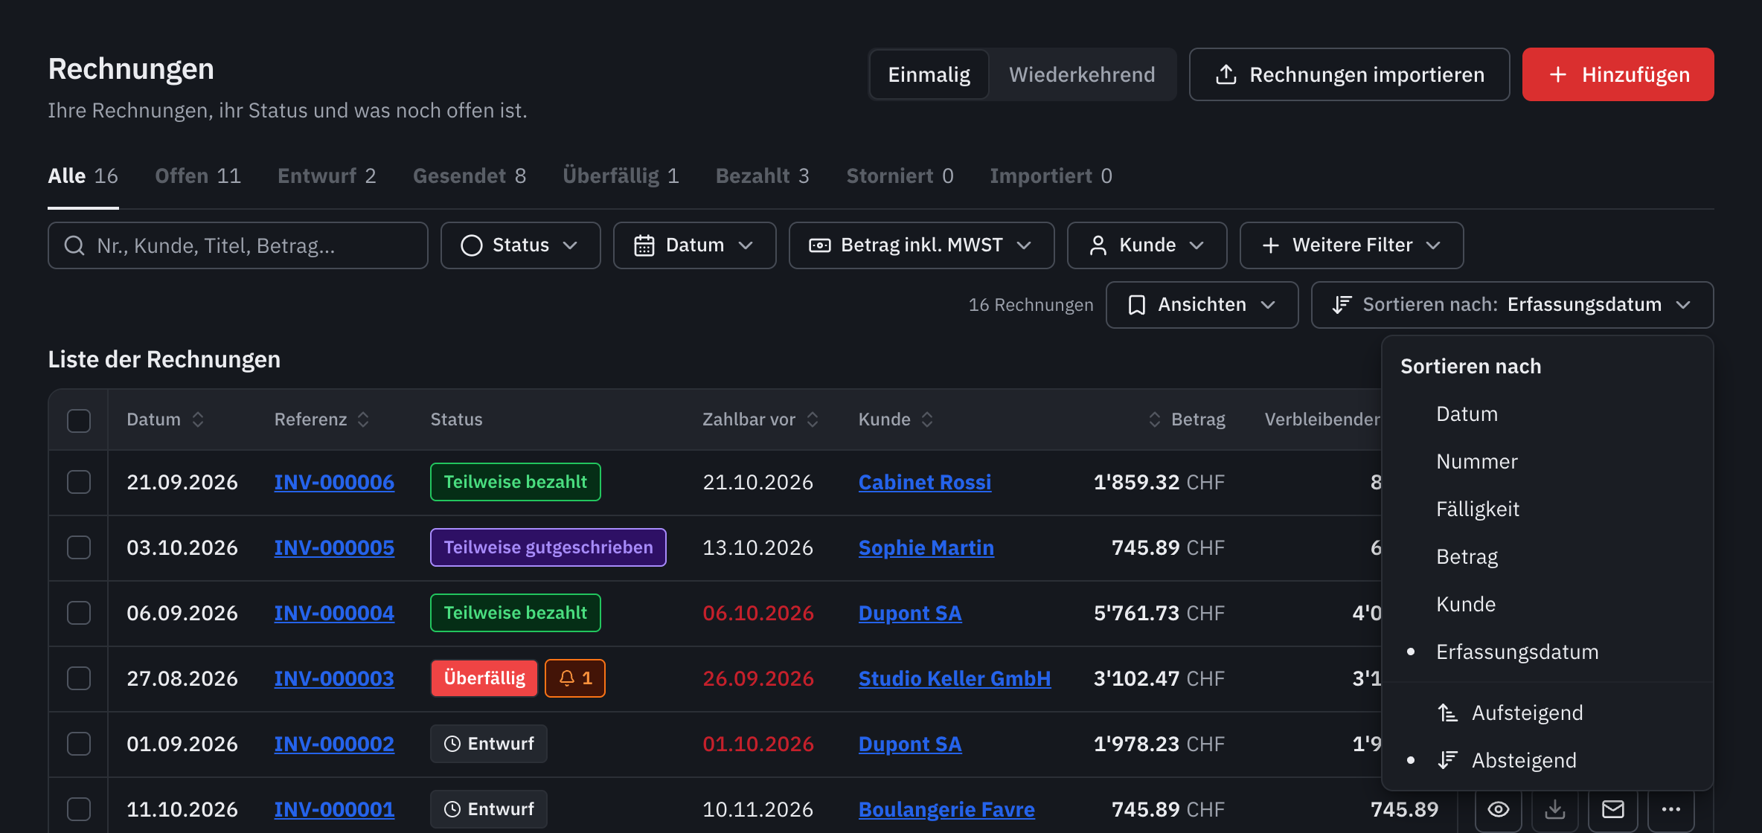The height and width of the screenshot is (833, 1762).
Task: Open the Betrag inkl. MWST filter dropdown
Action: click(922, 245)
